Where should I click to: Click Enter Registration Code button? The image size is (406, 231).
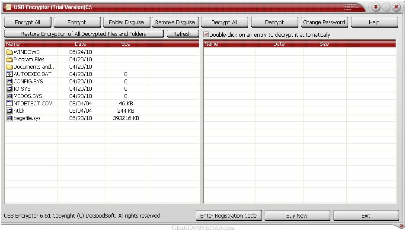click(x=229, y=216)
